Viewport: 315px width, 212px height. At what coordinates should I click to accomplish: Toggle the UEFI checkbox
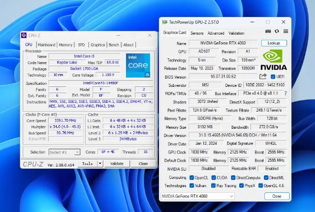(x=273, y=77)
